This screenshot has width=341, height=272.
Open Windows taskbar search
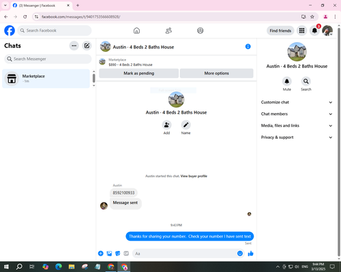(x=19, y=267)
